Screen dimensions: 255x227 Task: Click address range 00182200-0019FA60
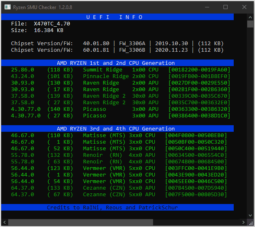pos(199,70)
